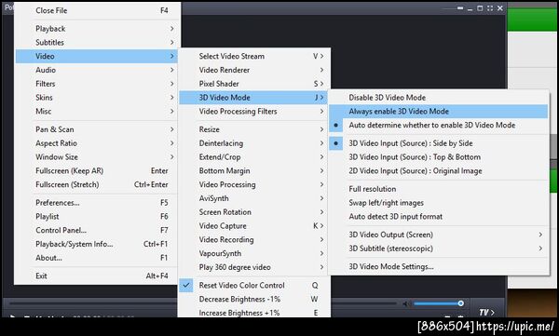Select 3D Video Input Top & Bottom

[439, 157]
